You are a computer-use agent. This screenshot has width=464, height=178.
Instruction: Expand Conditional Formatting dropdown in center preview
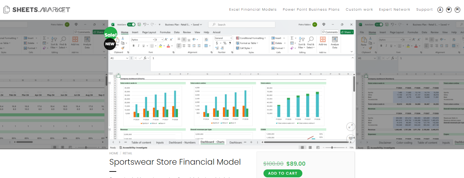point(251,38)
